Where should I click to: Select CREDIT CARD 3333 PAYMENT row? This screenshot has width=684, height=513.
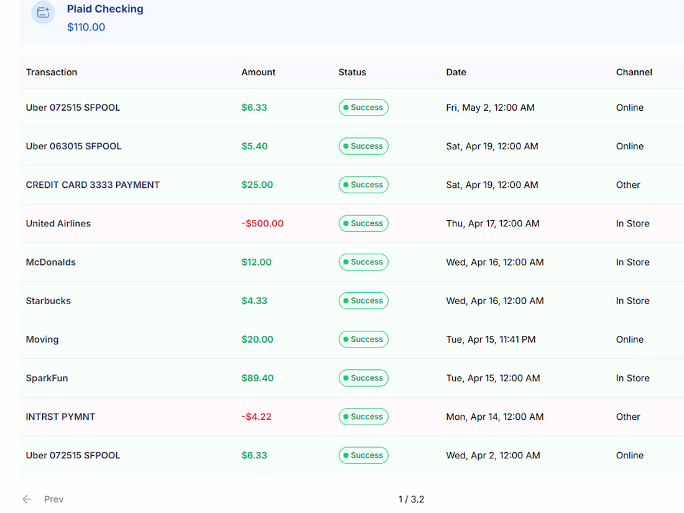click(93, 185)
